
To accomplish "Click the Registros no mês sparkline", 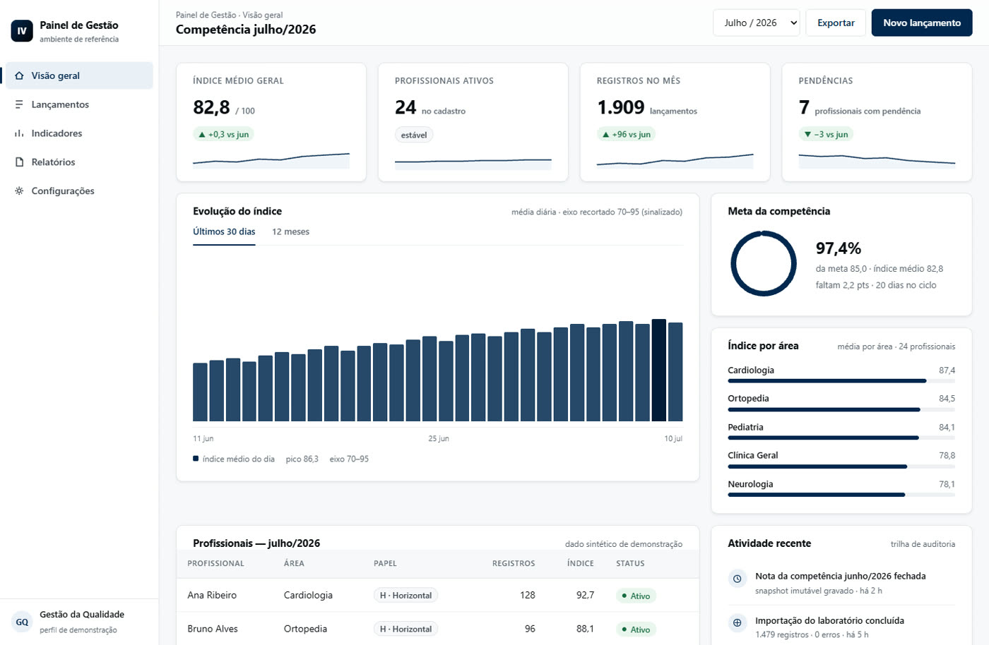I will pyautogui.click(x=675, y=160).
